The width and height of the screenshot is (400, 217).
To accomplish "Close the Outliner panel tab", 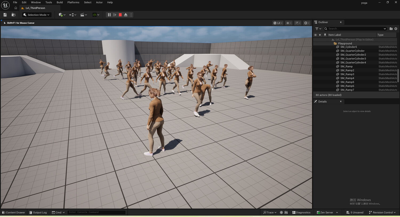I will coord(341,22).
